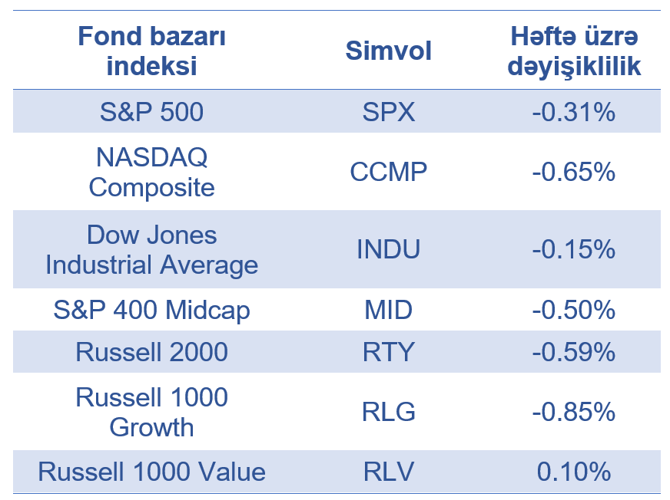
Task: Select the NASDAQ Composite cell
Action: pyautogui.click(x=151, y=172)
